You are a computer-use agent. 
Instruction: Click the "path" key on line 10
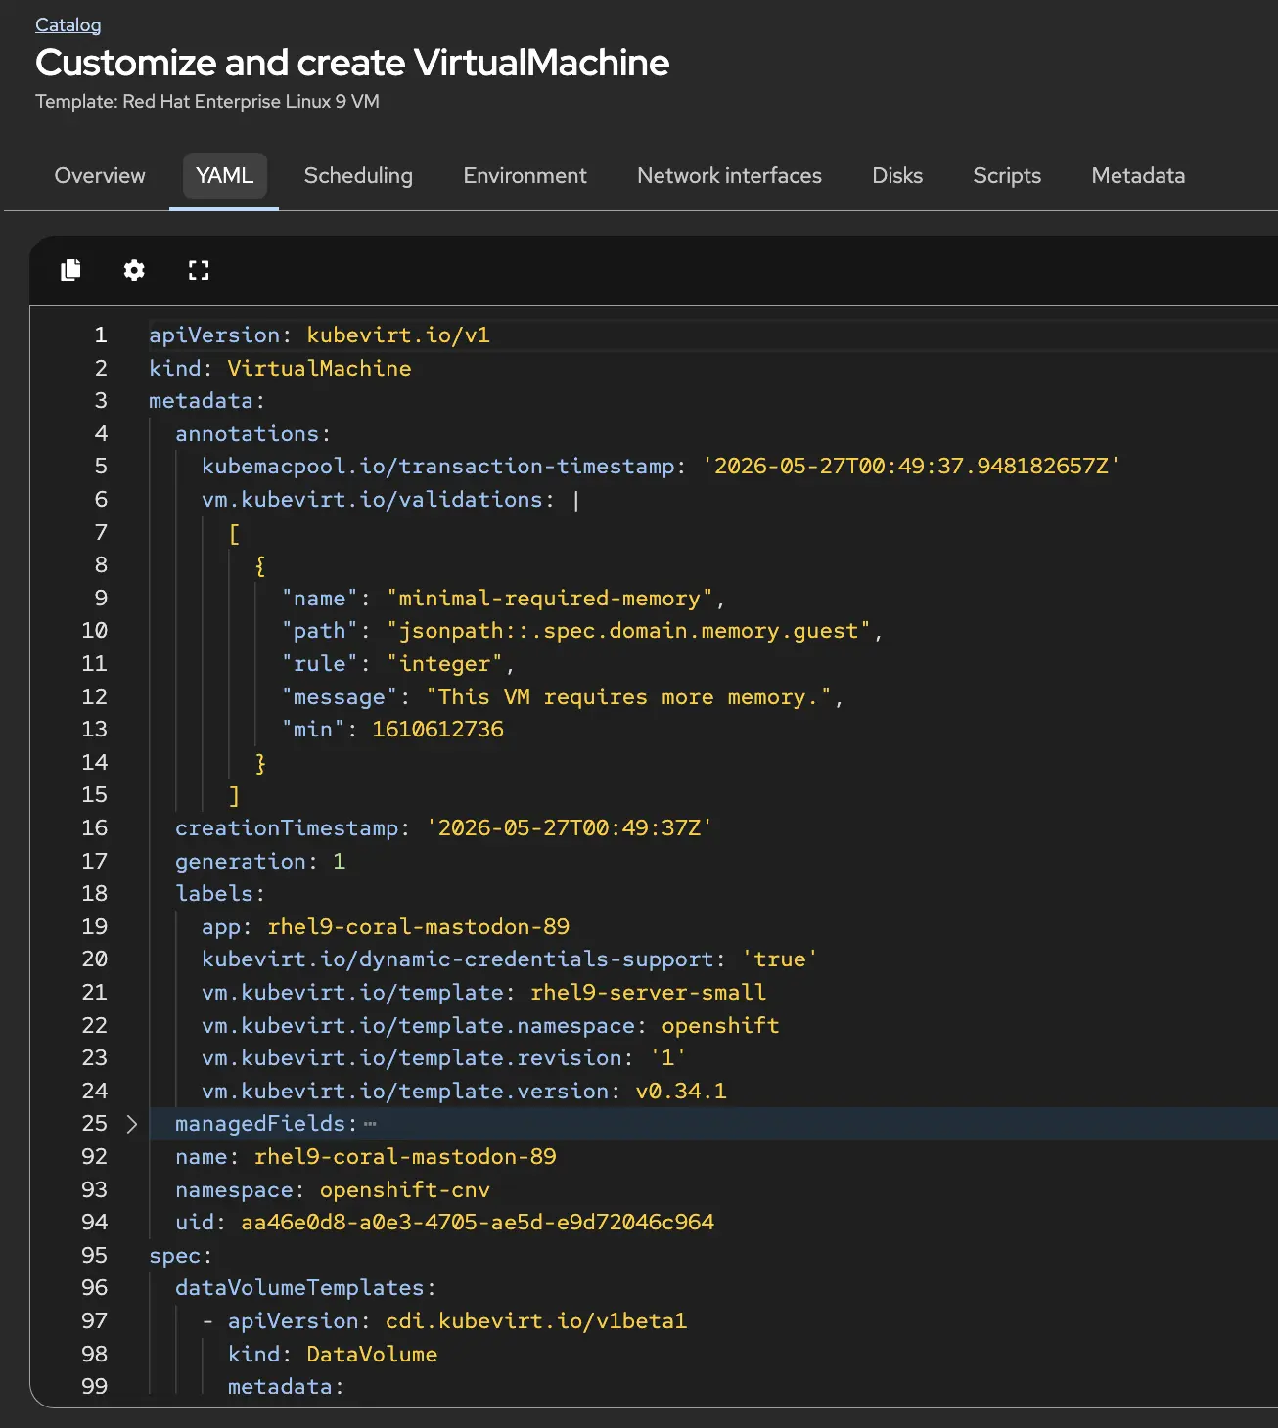coord(319,631)
